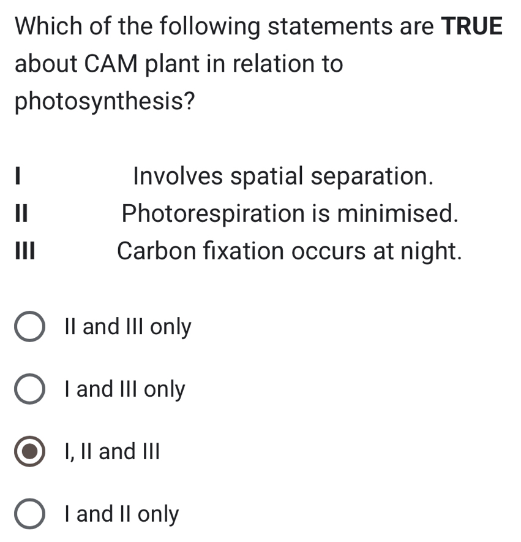
Task: Deselect the currently selected 'I, II and III' option
Action: click(x=29, y=452)
